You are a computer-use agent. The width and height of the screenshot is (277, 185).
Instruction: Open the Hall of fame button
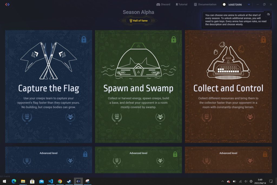pos(138,21)
